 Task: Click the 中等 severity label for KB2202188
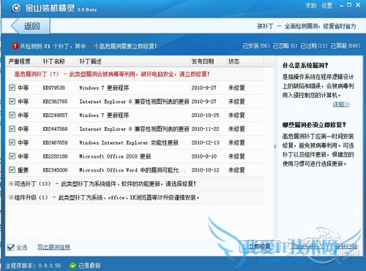pos(23,156)
